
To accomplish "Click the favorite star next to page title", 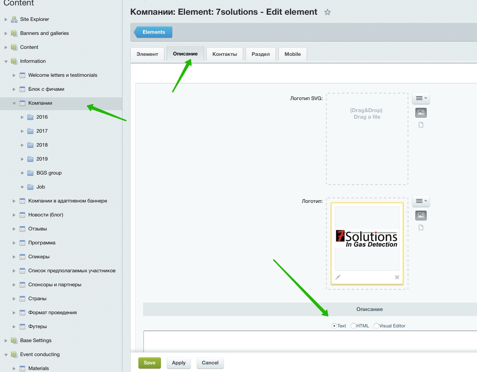I will pos(327,12).
